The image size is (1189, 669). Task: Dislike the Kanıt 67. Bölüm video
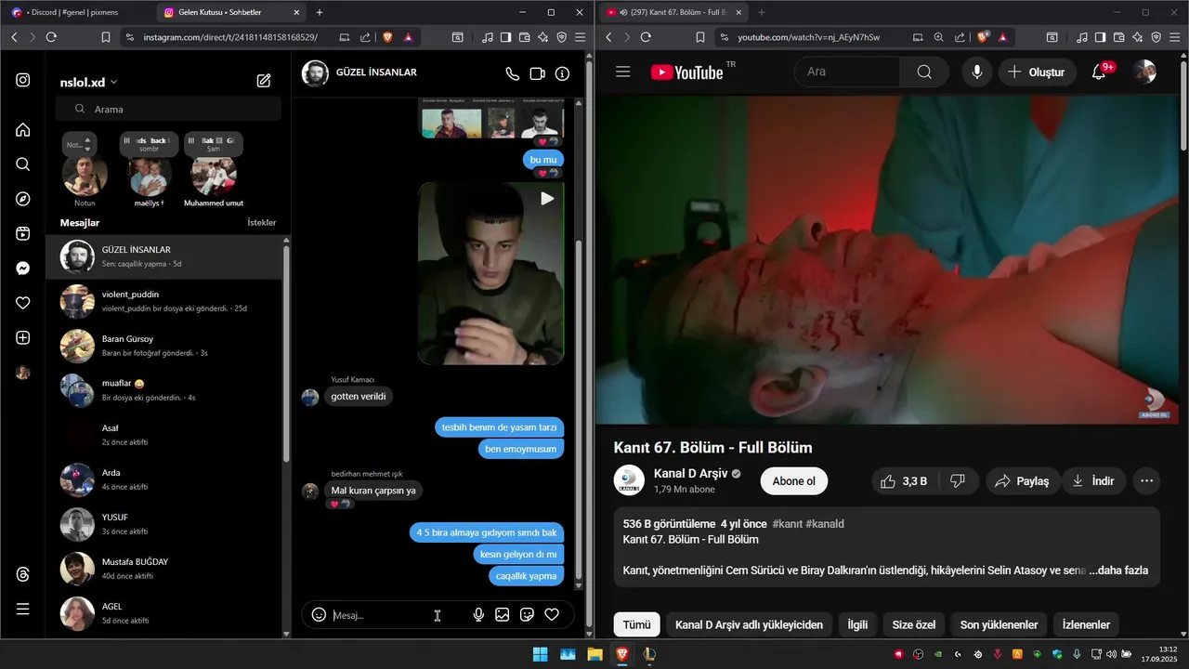tap(958, 481)
